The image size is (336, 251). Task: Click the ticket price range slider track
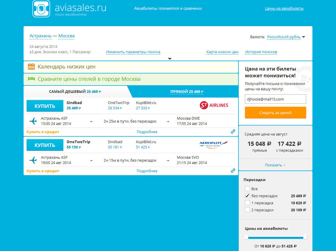(x=276, y=238)
